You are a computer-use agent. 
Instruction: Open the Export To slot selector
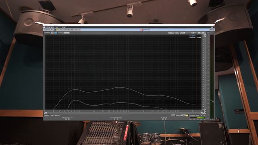pyautogui.click(x=193, y=33)
